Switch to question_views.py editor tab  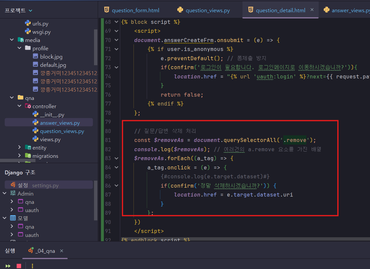tap(203, 10)
